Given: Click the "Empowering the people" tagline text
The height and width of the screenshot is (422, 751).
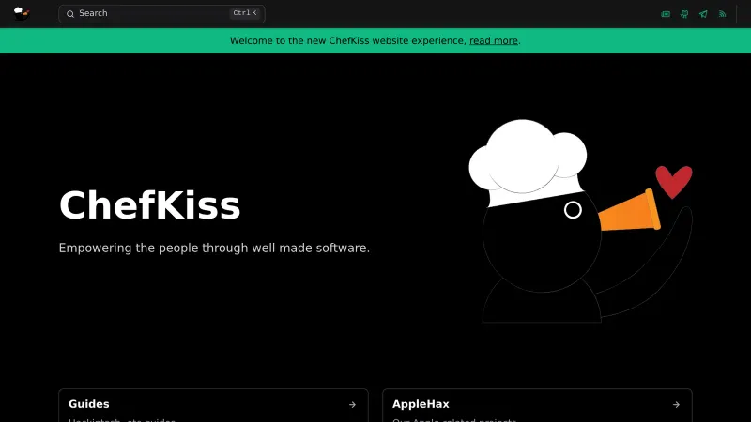Looking at the screenshot, I should coord(214,249).
